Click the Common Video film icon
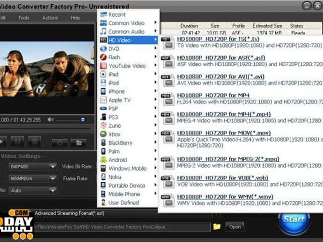 click(103, 23)
